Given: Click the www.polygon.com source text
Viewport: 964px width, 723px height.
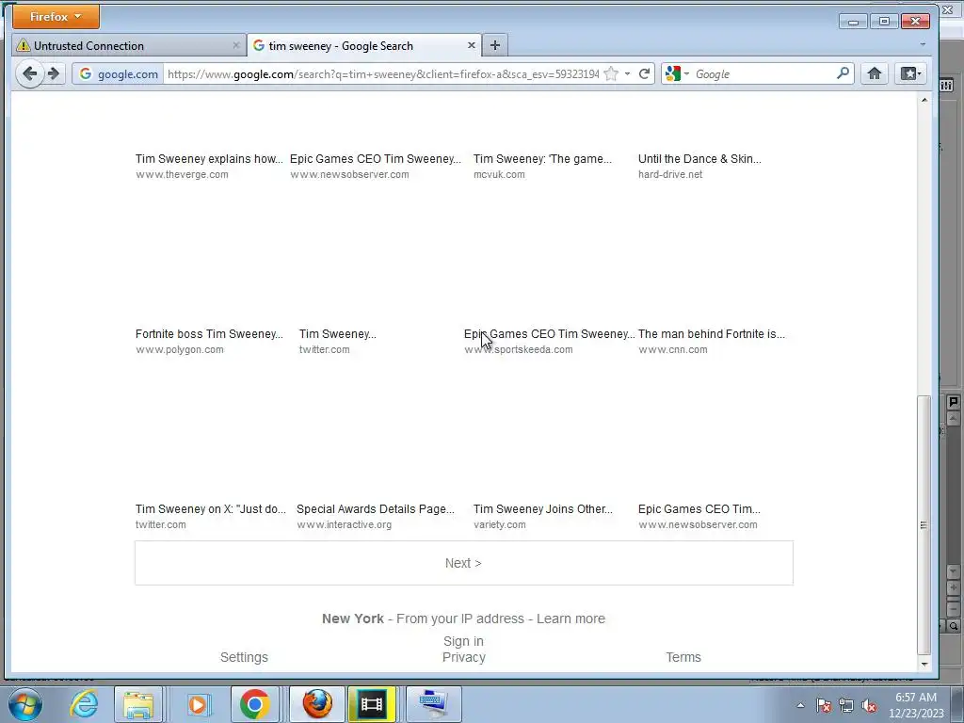Looking at the screenshot, I should point(180,350).
